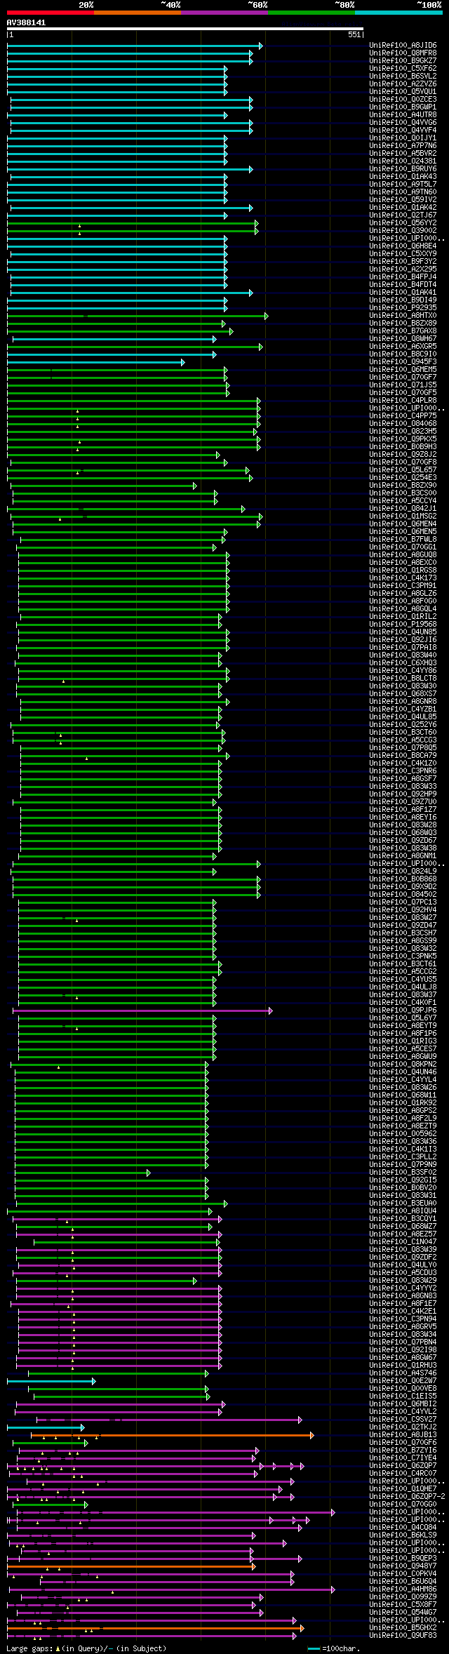Select label UniRef100_Q6H8E4
Image resolution: width=449 pixels, height=1654 pixels.
[x=403, y=246]
